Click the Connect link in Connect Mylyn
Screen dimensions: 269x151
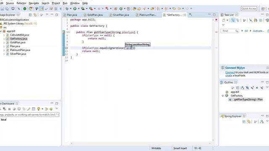(x=230, y=72)
